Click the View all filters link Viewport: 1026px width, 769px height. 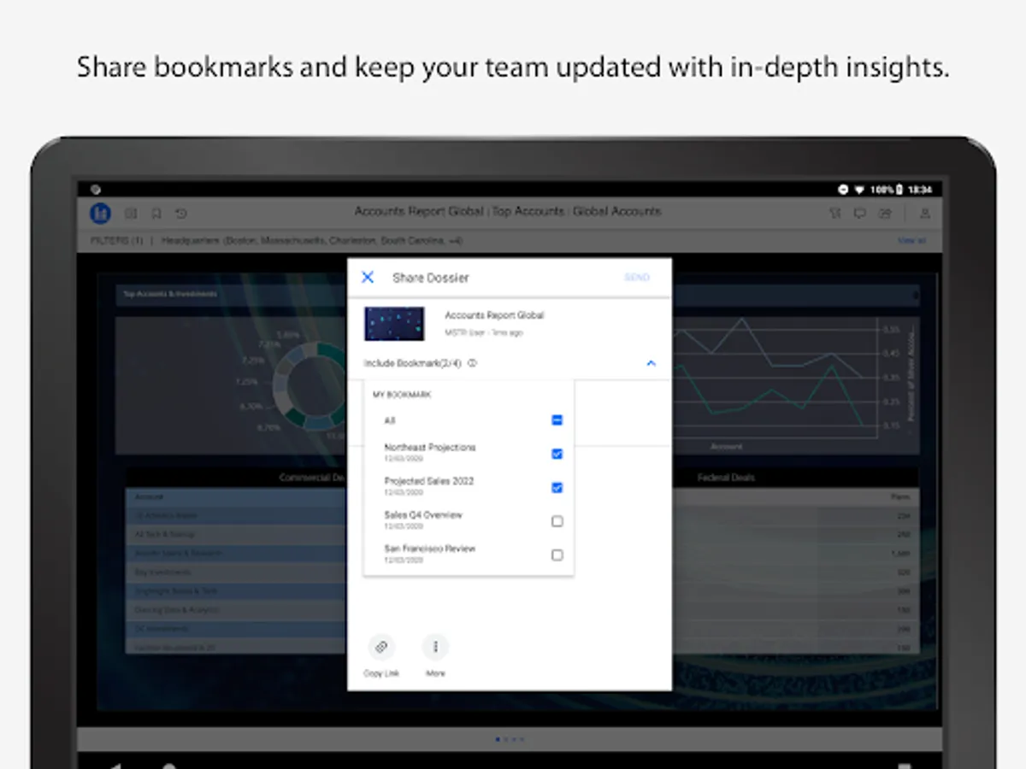[x=911, y=241]
